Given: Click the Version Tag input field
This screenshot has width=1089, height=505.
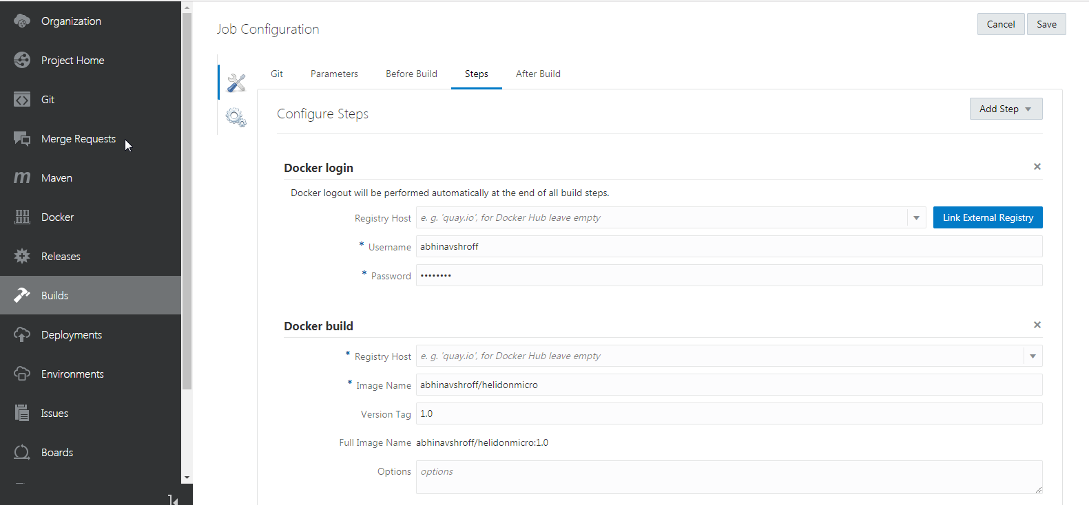Looking at the screenshot, I should pos(729,414).
